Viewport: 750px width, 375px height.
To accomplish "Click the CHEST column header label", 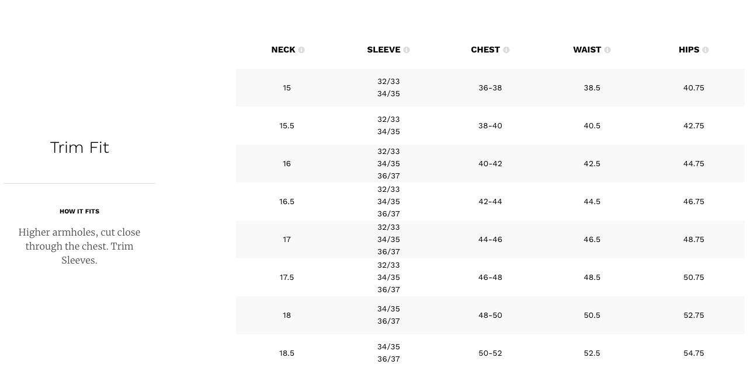I will (x=485, y=50).
